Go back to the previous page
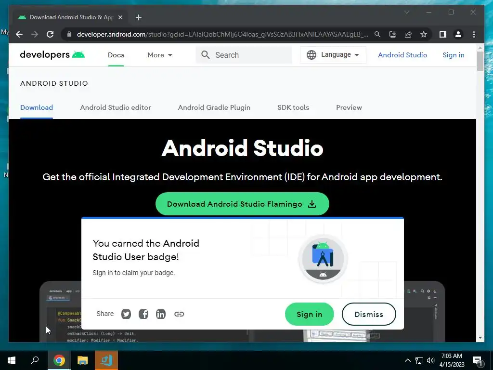This screenshot has width=493, height=370. [x=19, y=34]
